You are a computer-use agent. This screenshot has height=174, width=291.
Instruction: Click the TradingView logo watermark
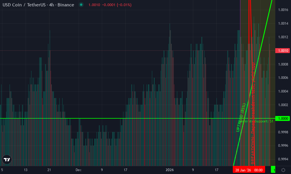6,160
